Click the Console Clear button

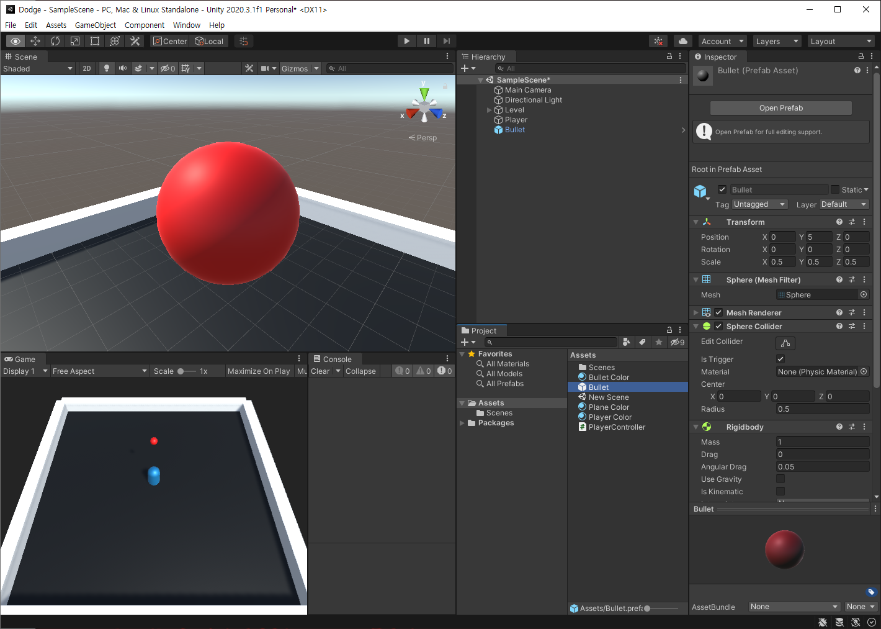[x=320, y=371]
